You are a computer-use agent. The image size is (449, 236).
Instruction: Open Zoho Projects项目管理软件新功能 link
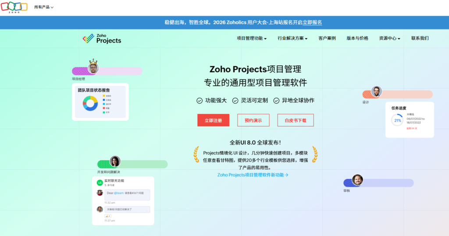coord(253,175)
